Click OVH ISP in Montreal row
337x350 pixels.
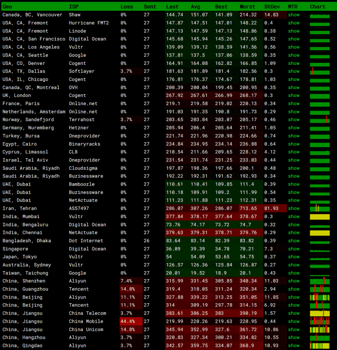pos(73,87)
